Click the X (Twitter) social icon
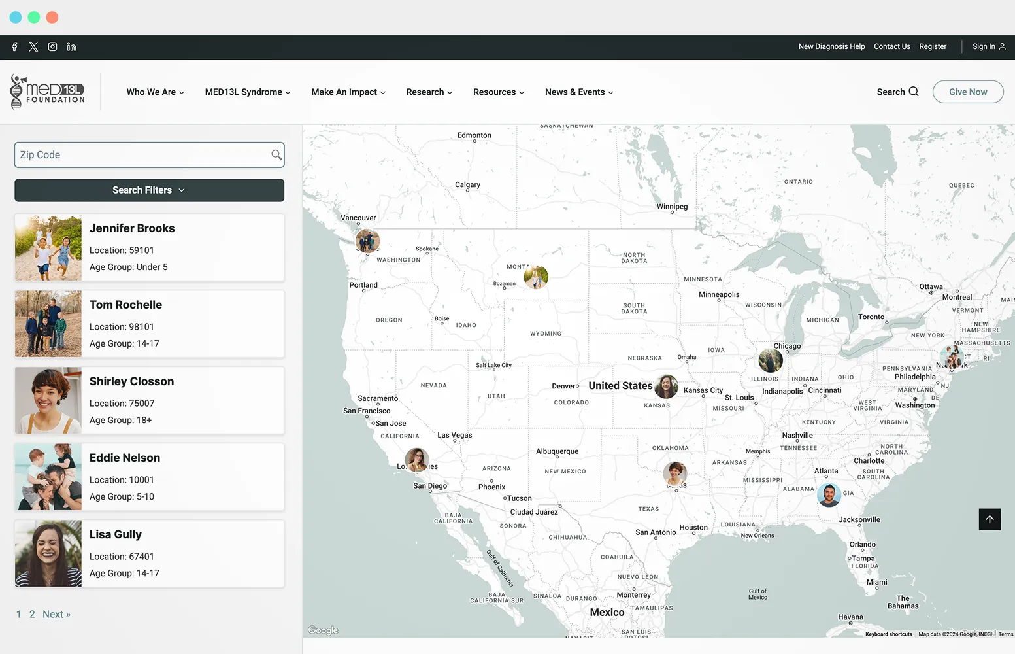1015x654 pixels. [x=33, y=46]
